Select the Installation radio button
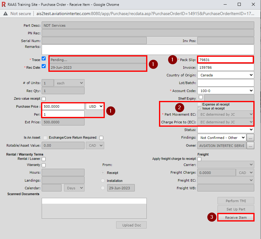The image size is (261, 239). coord(103,181)
